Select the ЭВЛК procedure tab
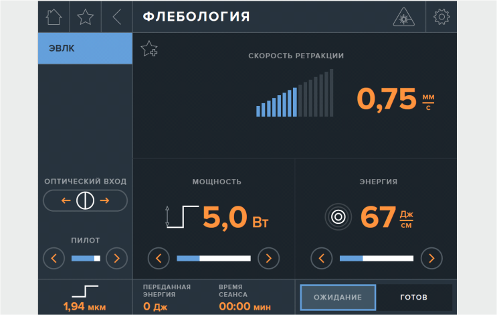The image size is (497, 315). 85,48
